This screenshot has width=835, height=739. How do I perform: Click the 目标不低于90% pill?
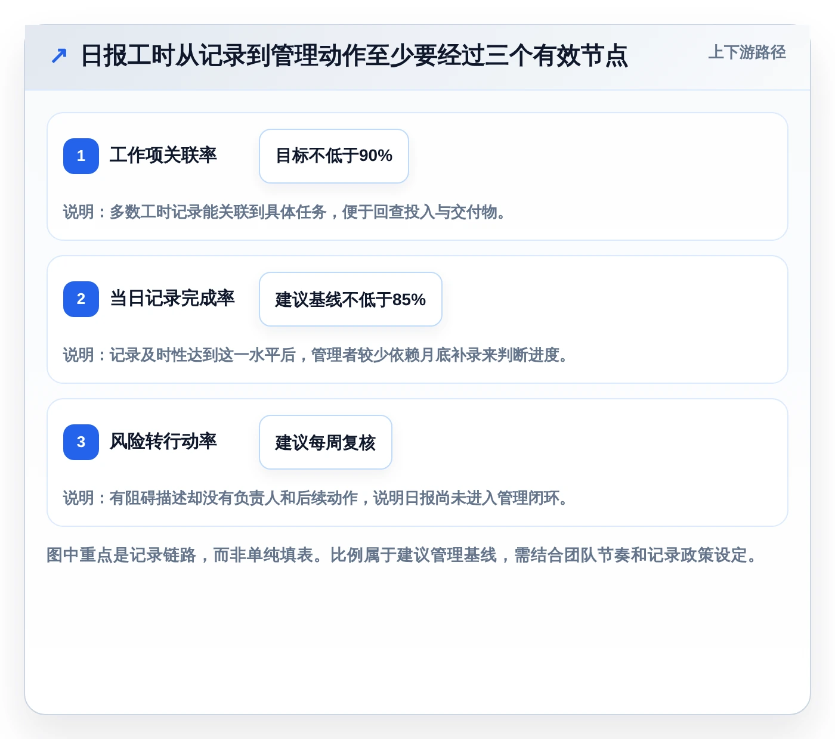(334, 156)
